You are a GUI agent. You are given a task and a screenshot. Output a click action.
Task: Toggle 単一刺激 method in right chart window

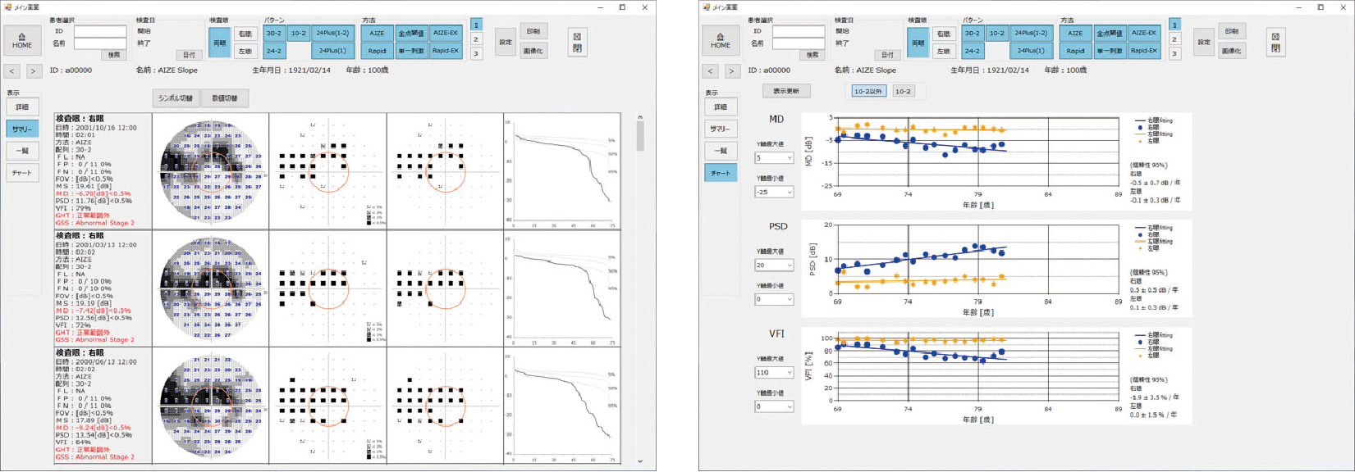tap(1110, 51)
